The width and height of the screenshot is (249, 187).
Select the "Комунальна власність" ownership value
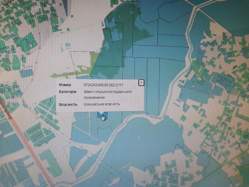tap(101, 104)
